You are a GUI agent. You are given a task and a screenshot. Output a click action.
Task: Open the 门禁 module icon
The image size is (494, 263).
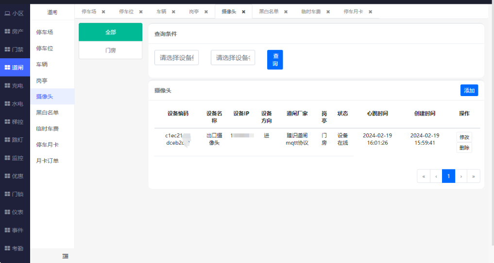pyautogui.click(x=7, y=49)
